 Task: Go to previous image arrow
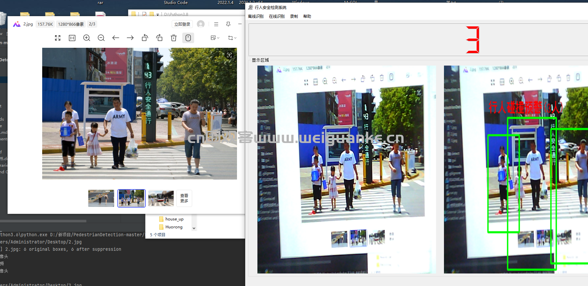pos(116,38)
